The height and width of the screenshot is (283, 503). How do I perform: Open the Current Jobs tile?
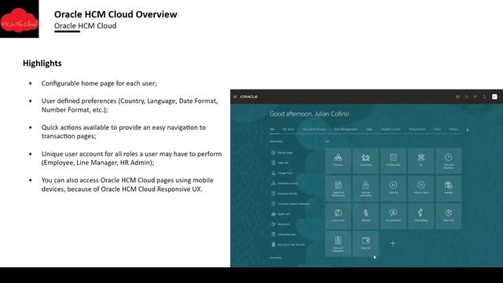(x=338, y=215)
